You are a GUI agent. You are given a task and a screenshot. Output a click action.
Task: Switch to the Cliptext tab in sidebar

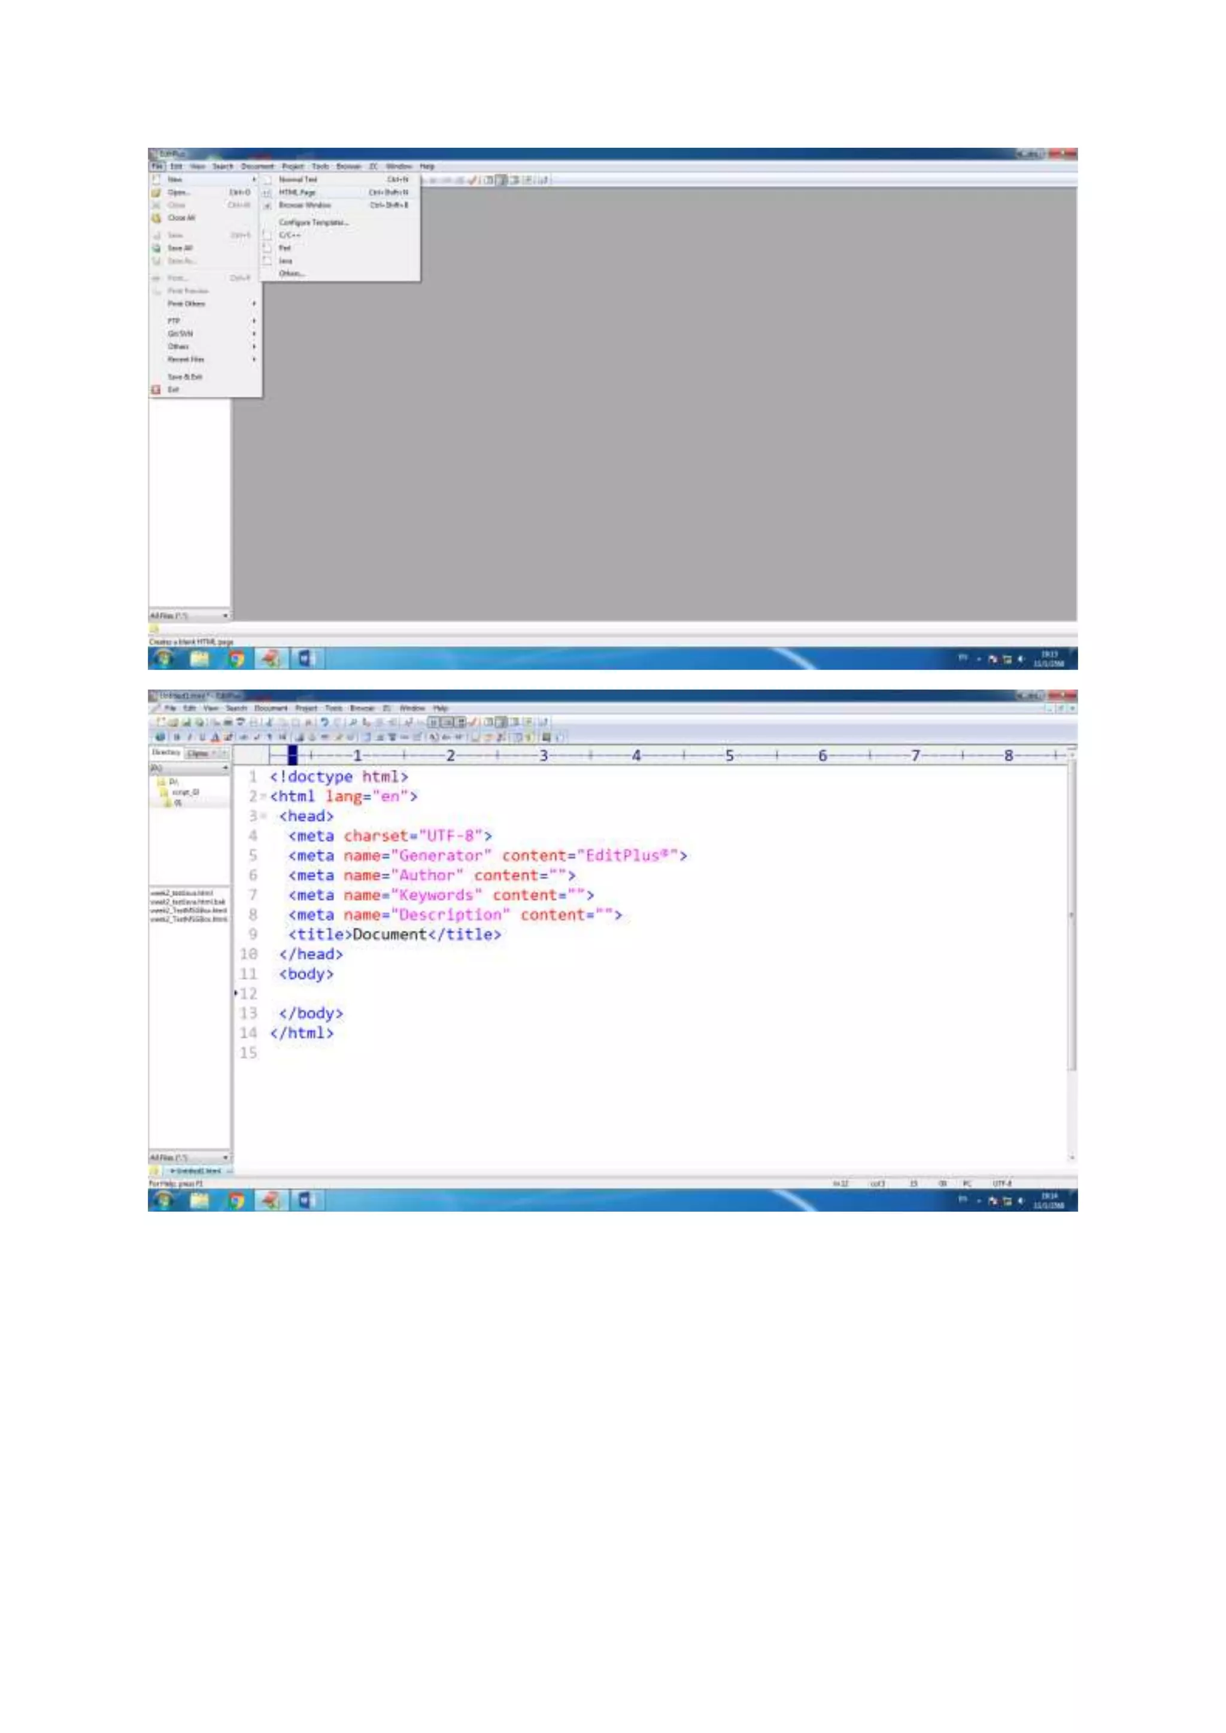(x=198, y=753)
